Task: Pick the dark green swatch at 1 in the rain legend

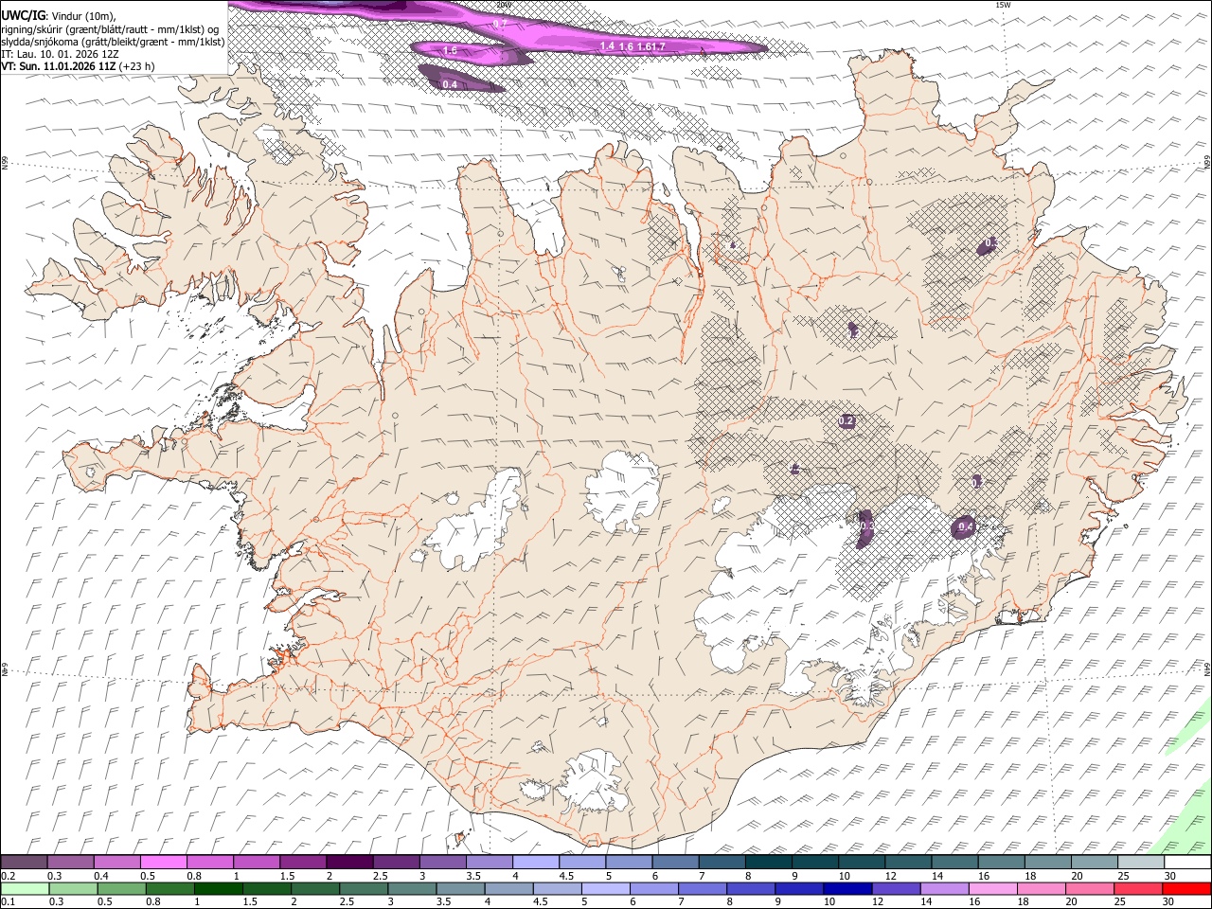Action: tap(218, 888)
